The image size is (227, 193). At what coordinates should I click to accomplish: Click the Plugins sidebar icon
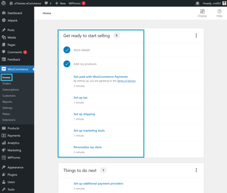[4, 175]
